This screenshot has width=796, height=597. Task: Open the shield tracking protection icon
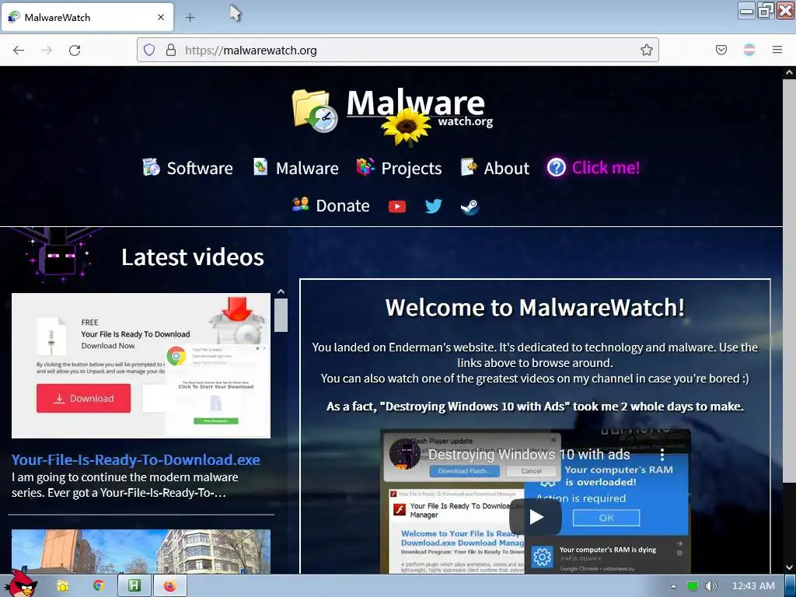click(148, 50)
